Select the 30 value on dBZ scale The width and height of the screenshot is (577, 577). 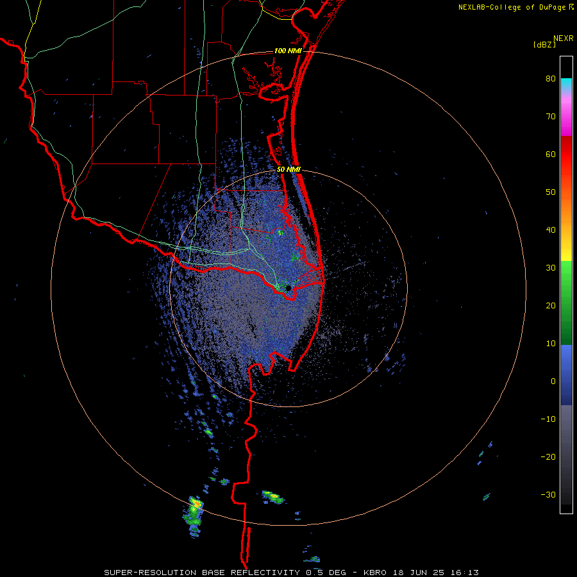(551, 268)
